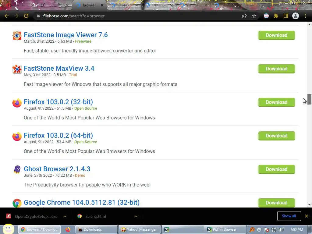The height and width of the screenshot is (234, 312).
Task: Expand options for scieno.html download
Action: click(136, 216)
